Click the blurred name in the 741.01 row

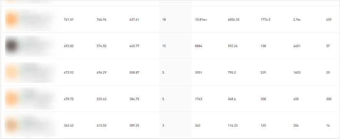[x=39, y=20]
